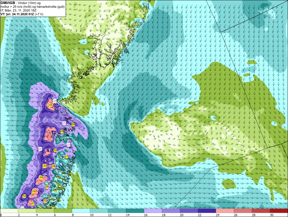Image resolution: width=288 pixels, height=217 pixels.
Task: Click the 8–10 m/s light cyan legend swatch
Action: coord(81,211)
